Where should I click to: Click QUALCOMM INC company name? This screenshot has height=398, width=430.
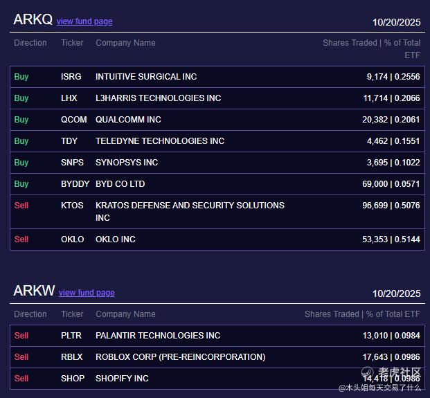click(x=128, y=120)
